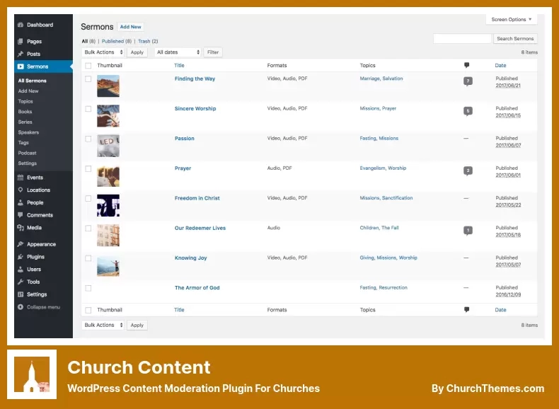The image size is (559, 409).
Task: Click the Users icon in sidebar
Action: (x=21, y=269)
